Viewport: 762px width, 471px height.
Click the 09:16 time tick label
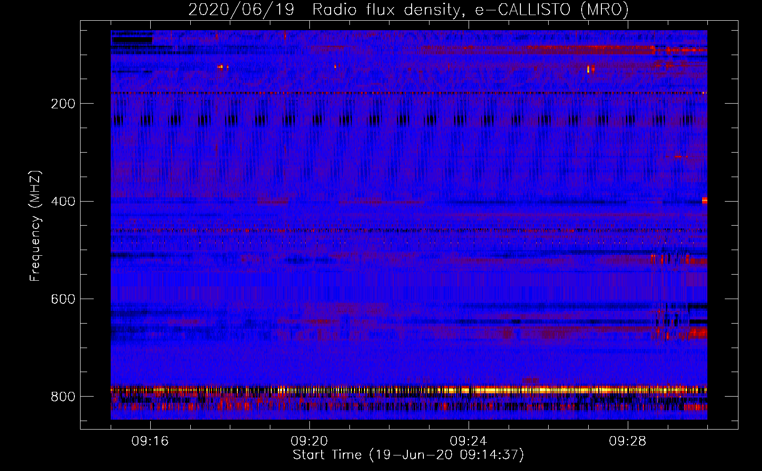(150, 441)
